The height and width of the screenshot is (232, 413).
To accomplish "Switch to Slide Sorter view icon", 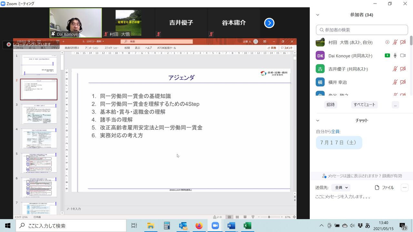I will click(x=237, y=217).
